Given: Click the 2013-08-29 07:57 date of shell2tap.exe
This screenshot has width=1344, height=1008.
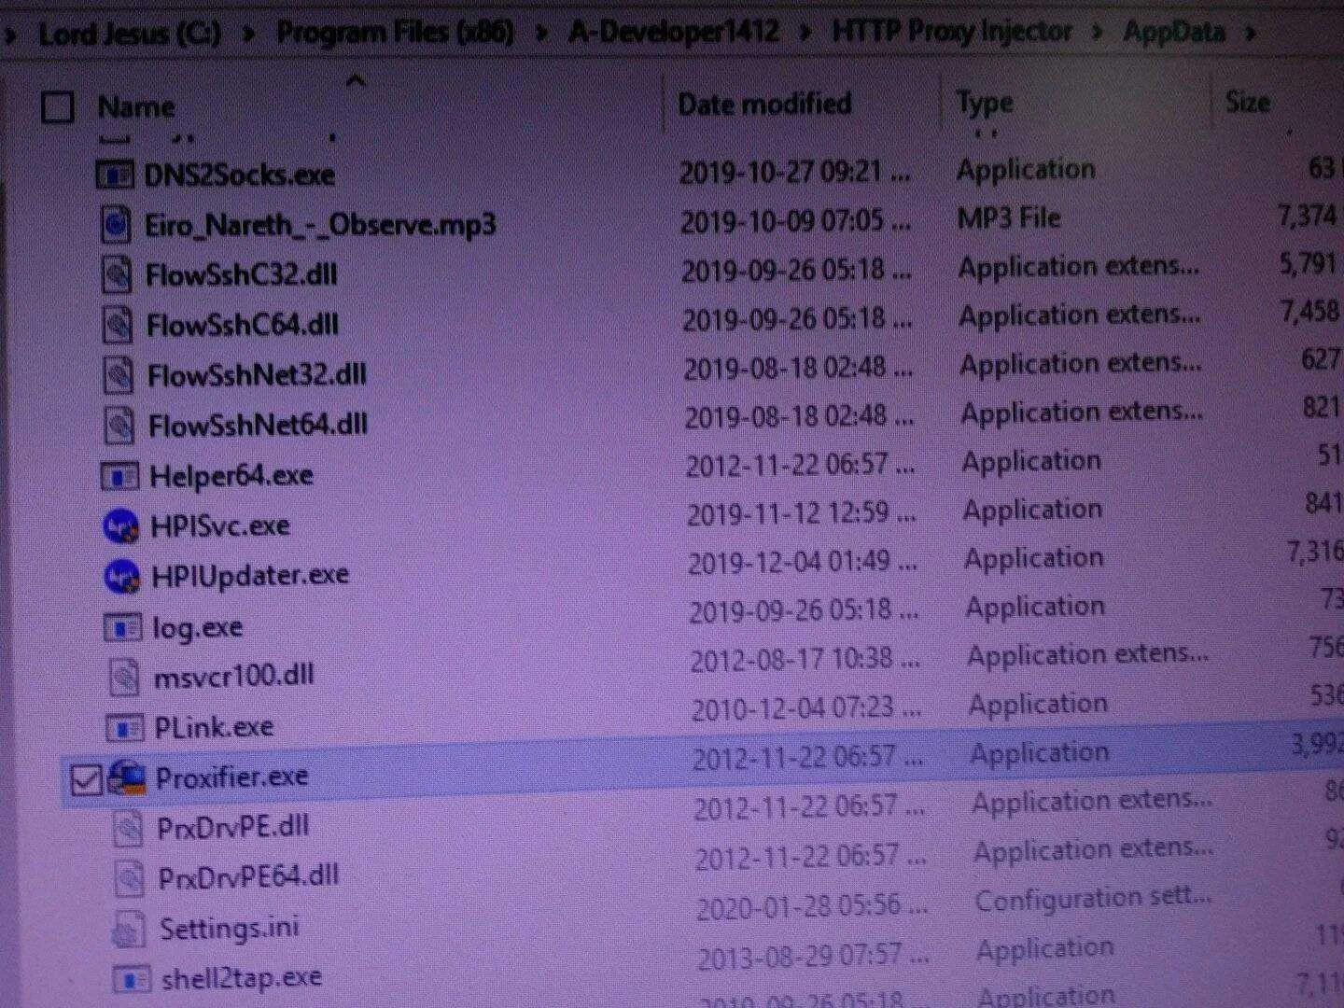Looking at the screenshot, I should click(x=812, y=956).
